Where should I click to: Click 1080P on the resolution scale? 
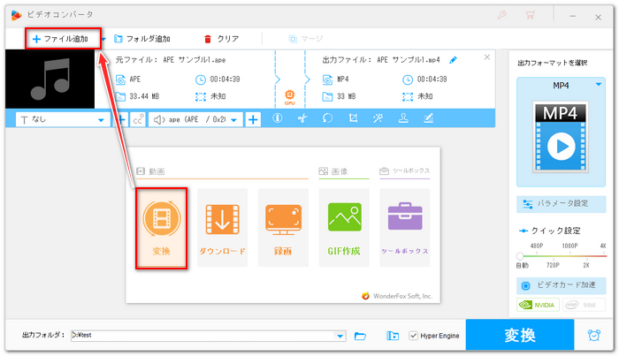pyautogui.click(x=569, y=246)
